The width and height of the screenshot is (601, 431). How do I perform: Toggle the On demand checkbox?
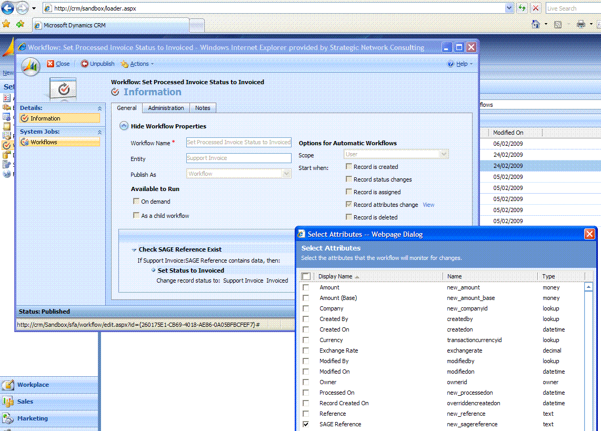[136, 201]
